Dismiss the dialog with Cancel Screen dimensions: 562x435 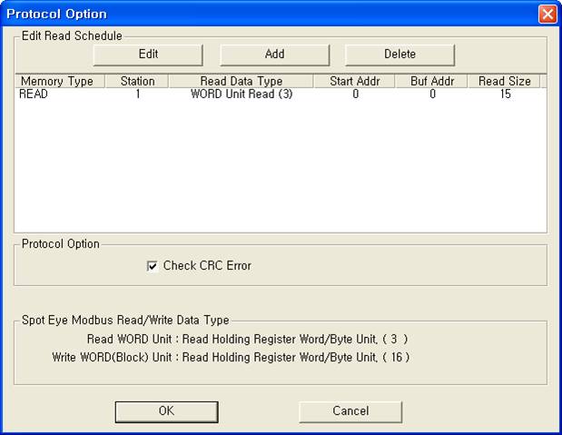tap(350, 411)
